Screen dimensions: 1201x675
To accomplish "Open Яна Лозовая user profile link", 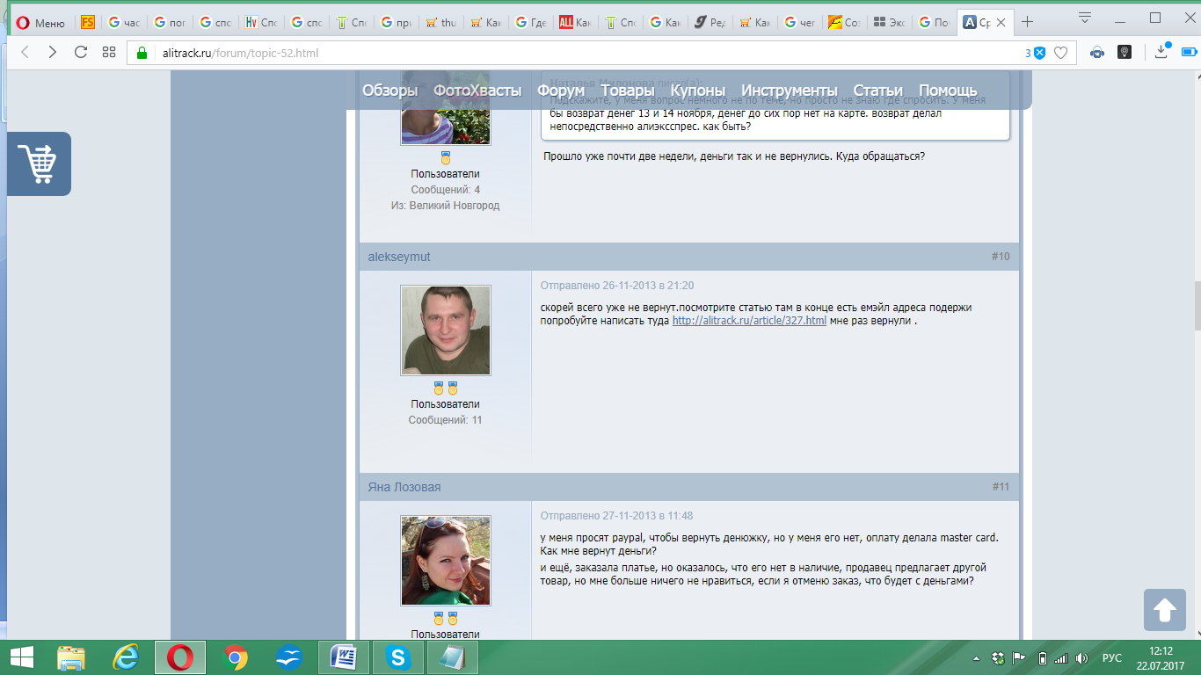I will pos(404,487).
